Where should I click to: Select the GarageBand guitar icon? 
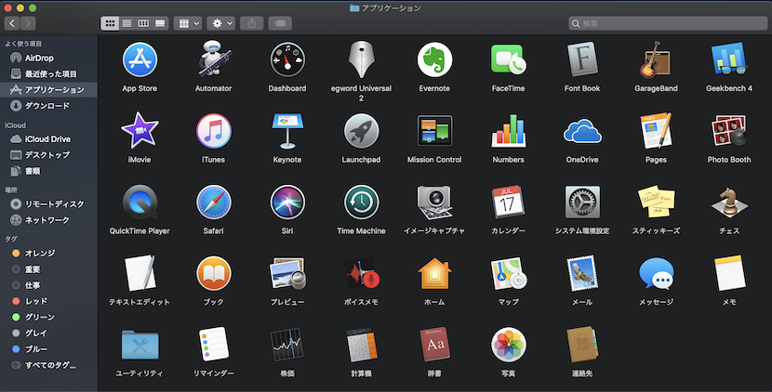coord(656,59)
